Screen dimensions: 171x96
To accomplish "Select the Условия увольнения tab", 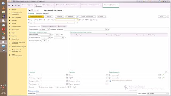I will pos(35,26).
